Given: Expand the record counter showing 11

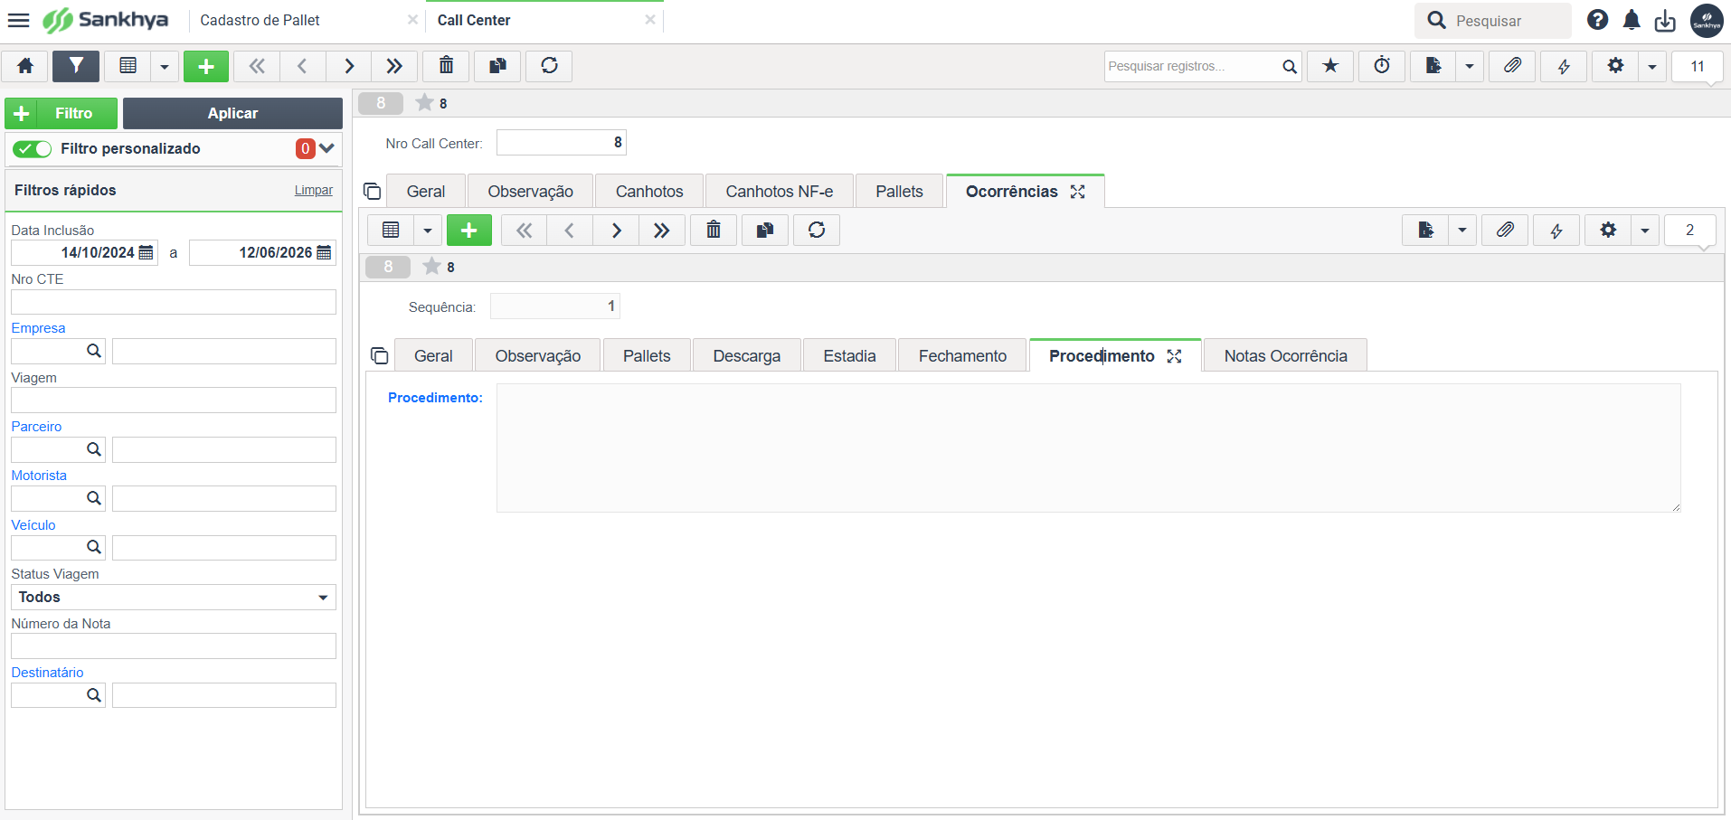Looking at the screenshot, I should point(1697,67).
